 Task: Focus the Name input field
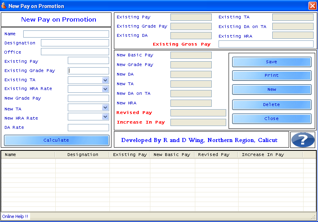point(66,34)
